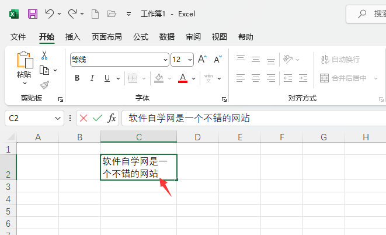
Task: Create a new blank workbook icon
Action: [x=95, y=14]
